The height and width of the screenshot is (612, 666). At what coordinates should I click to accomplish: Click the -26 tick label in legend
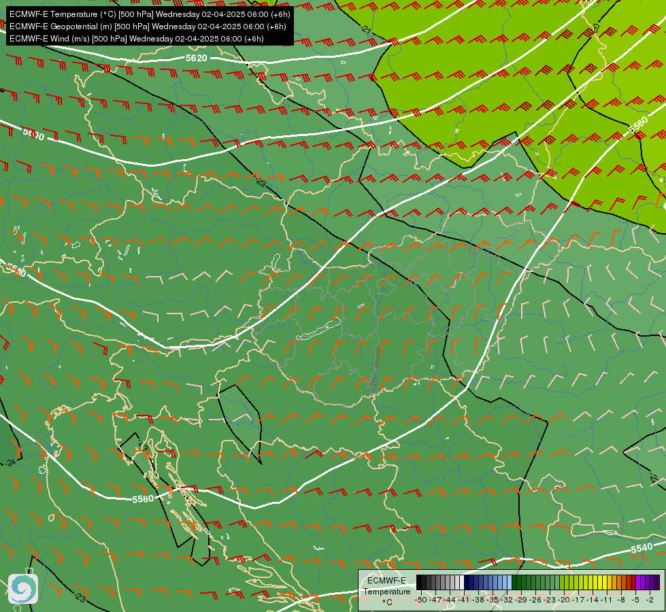pos(537,600)
